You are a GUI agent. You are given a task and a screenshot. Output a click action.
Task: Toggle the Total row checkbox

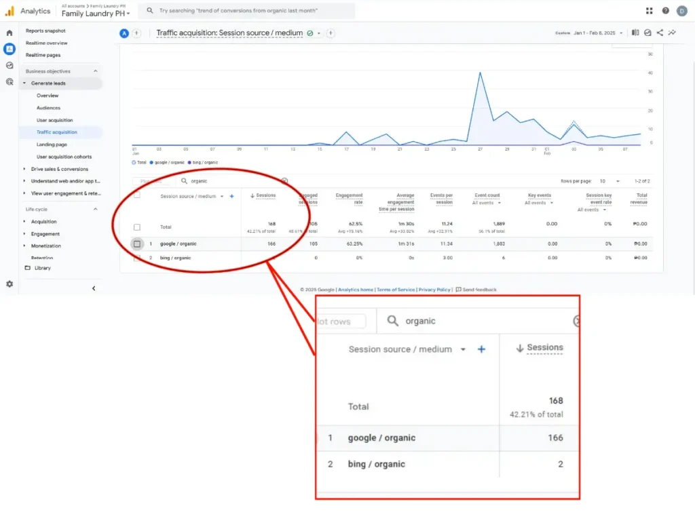pyautogui.click(x=137, y=227)
